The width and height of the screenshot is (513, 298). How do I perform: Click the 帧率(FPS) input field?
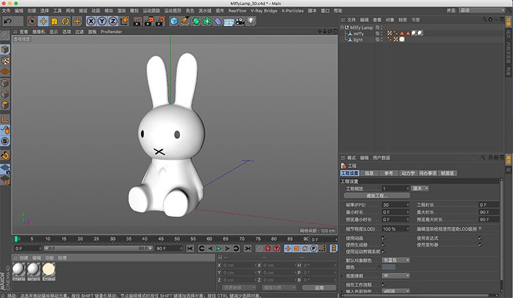point(395,205)
